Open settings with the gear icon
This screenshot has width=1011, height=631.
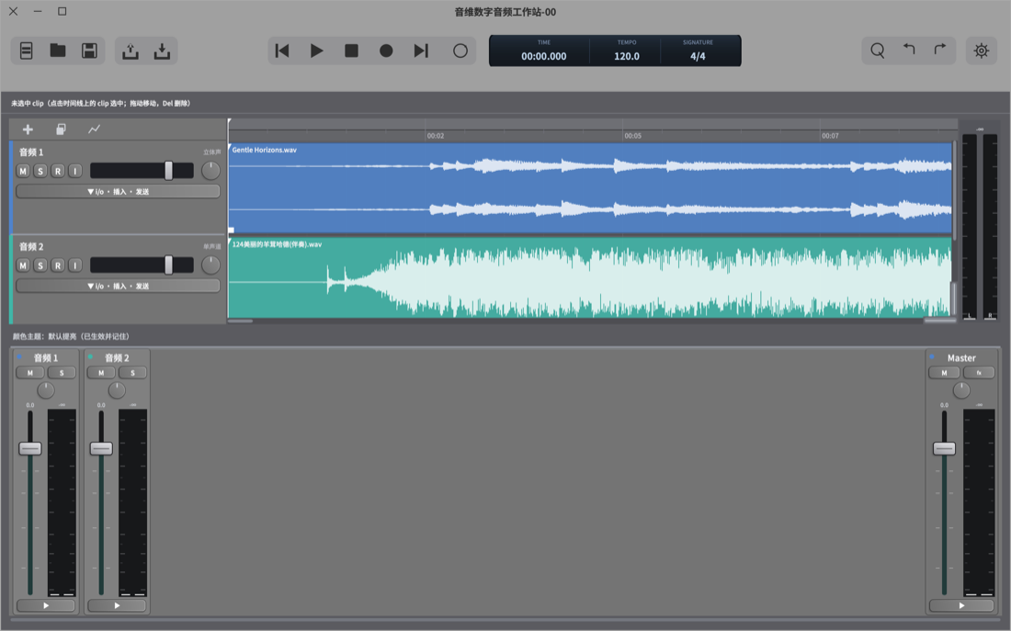point(982,51)
